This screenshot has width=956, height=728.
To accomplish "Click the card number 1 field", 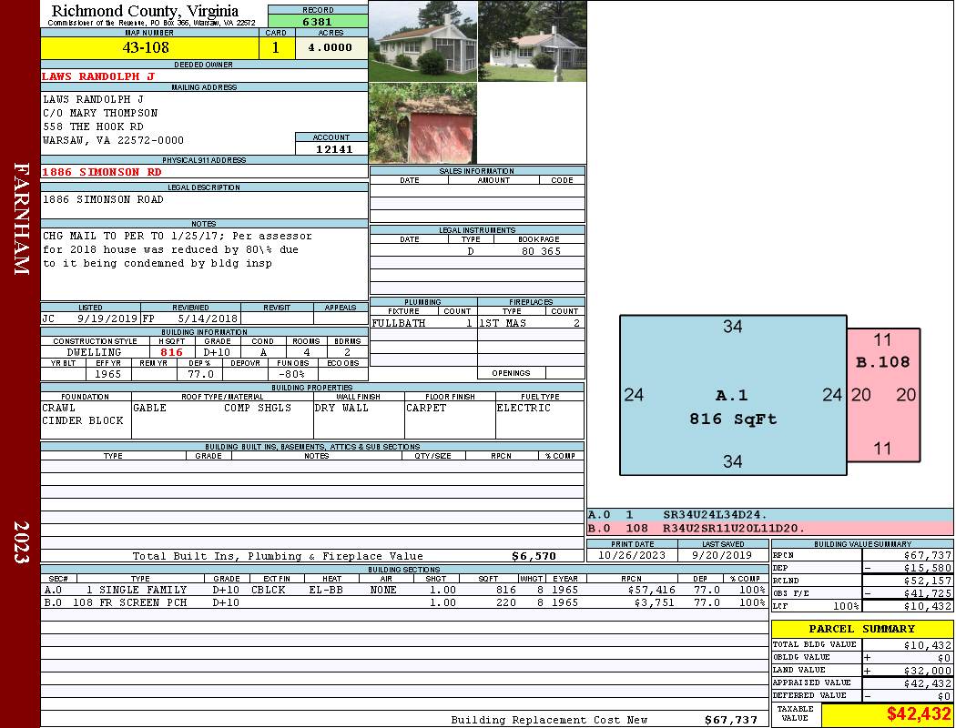I will pos(276,48).
